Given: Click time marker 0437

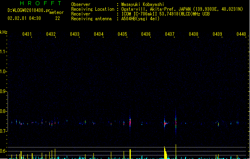Looking at the screenshot, I should coord(170,34).
